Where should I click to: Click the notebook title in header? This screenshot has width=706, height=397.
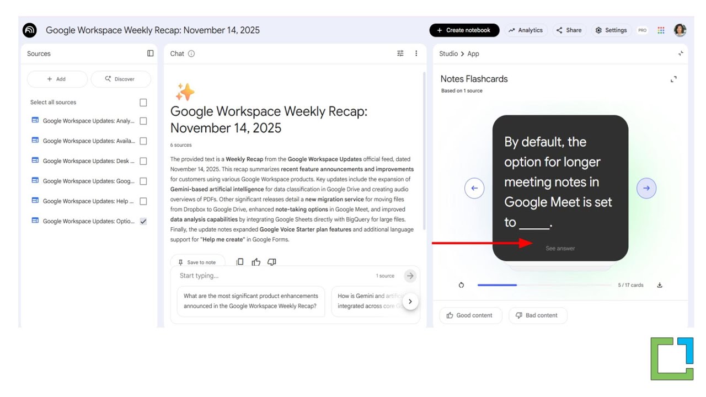click(x=153, y=30)
